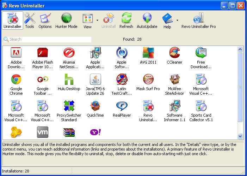Expand the Help dropdown arrow

pos(177,20)
